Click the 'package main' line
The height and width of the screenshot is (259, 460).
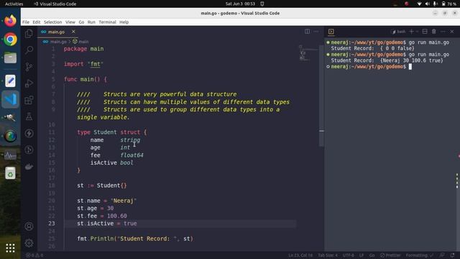point(83,49)
